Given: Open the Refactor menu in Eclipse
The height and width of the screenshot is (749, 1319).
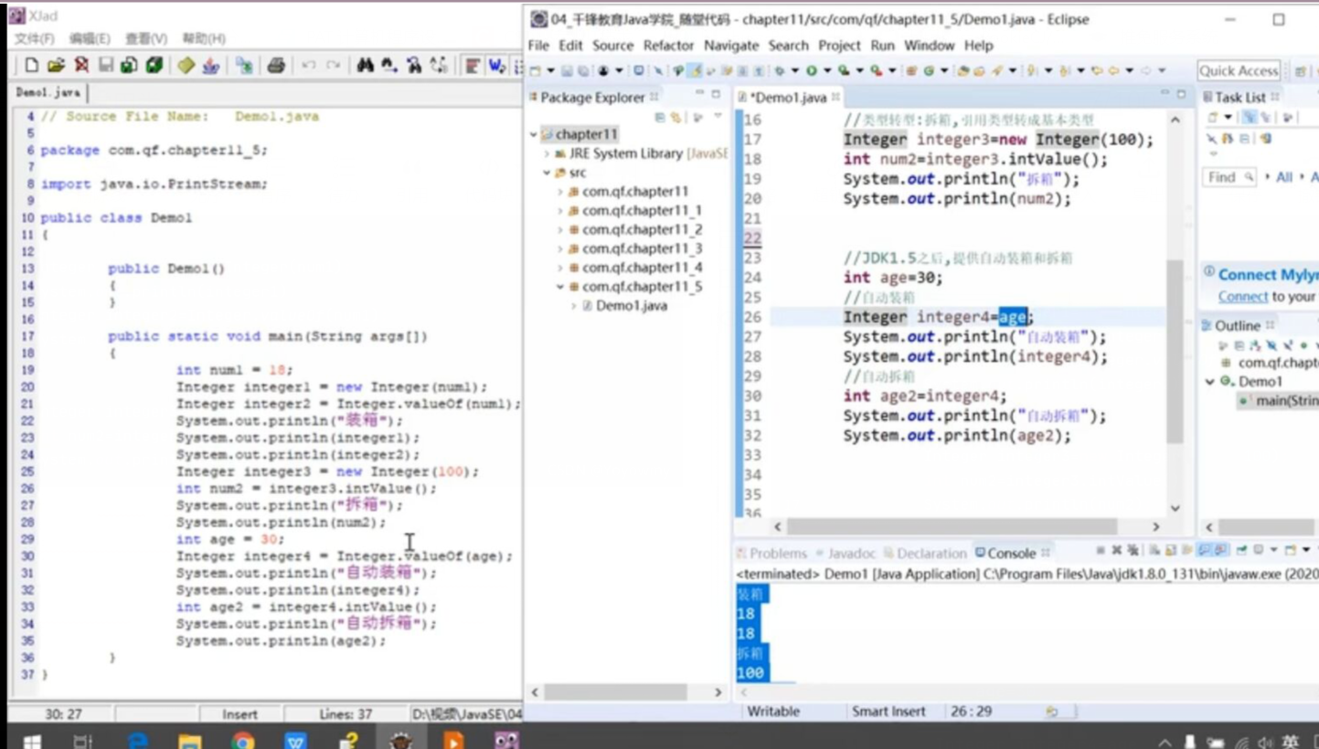Looking at the screenshot, I should tap(668, 46).
